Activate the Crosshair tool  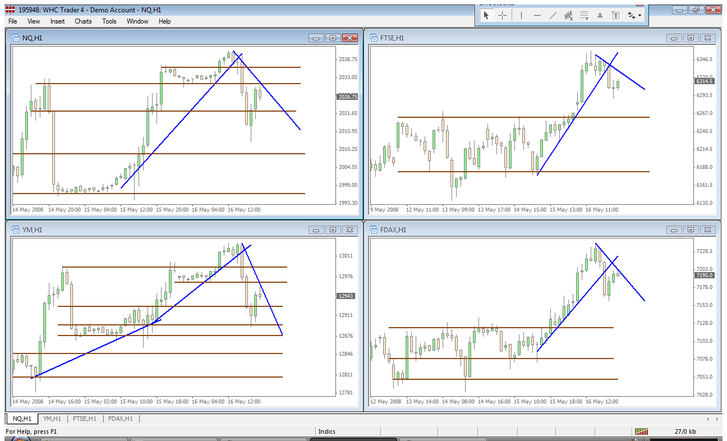click(x=502, y=16)
